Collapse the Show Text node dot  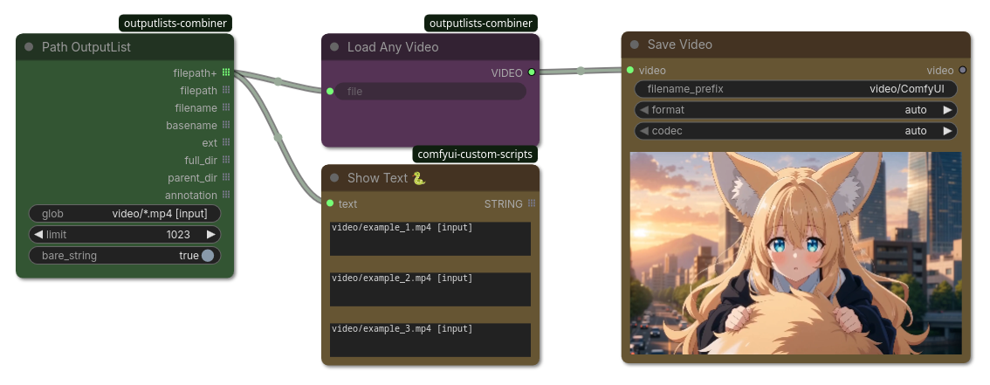click(334, 178)
